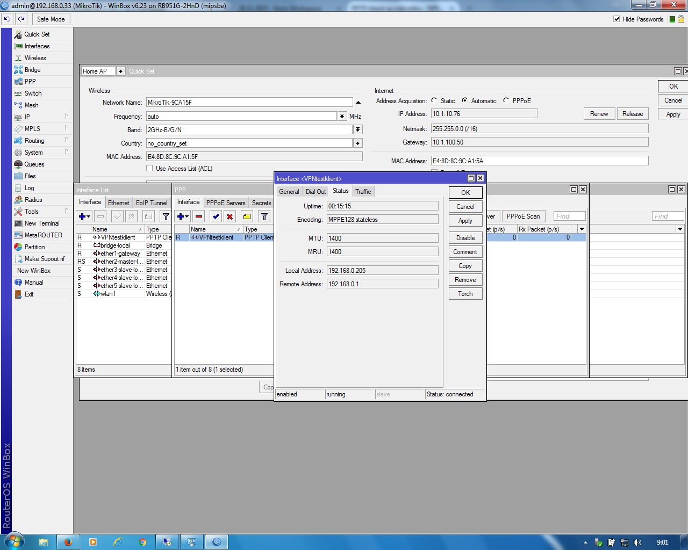Image resolution: width=688 pixels, height=550 pixels.
Task: Open the Band dropdown
Action: coord(358,129)
